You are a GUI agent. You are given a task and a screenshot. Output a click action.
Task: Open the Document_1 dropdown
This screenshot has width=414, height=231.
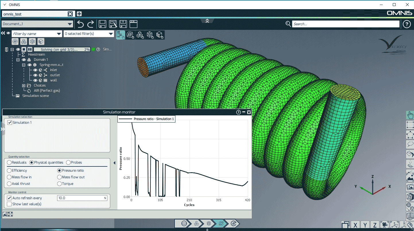pyautogui.click(x=38, y=24)
